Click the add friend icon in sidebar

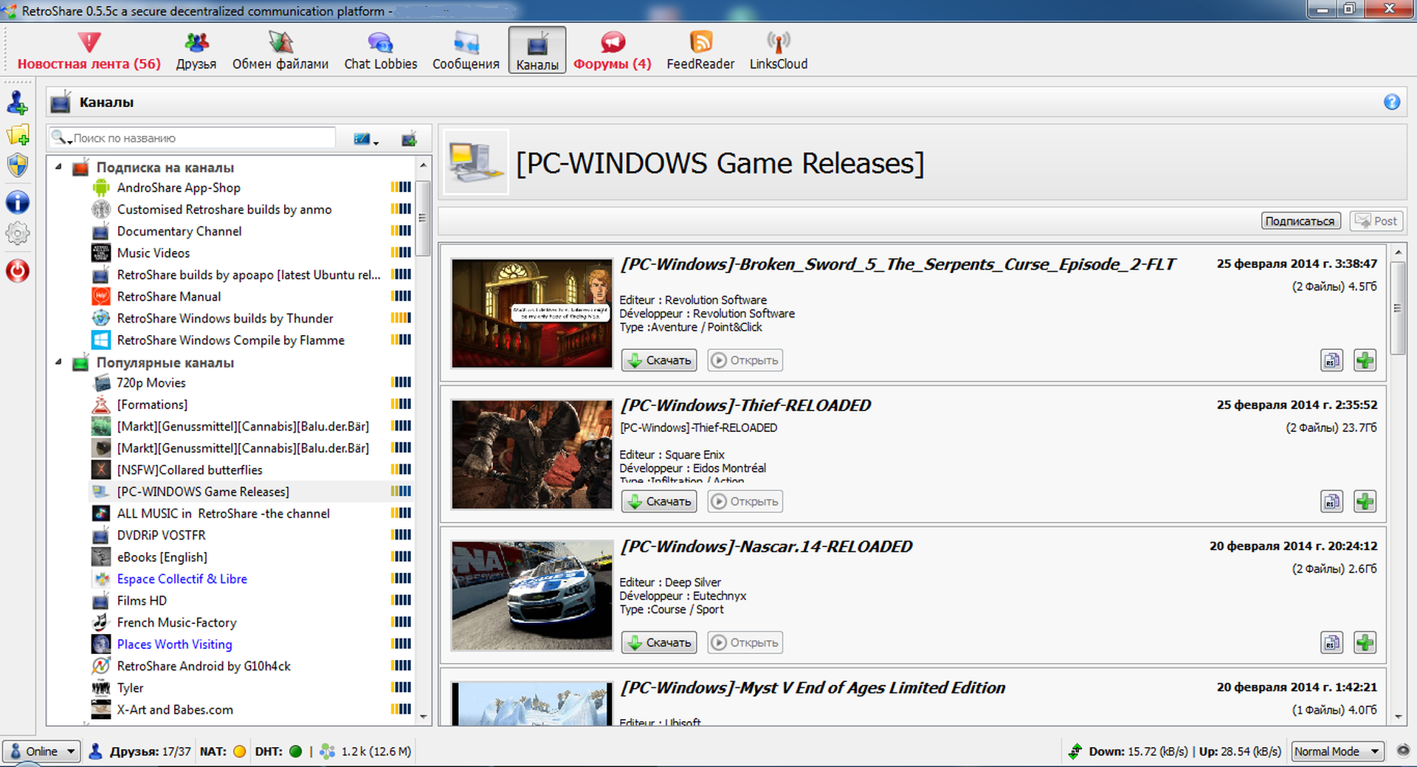tap(17, 103)
